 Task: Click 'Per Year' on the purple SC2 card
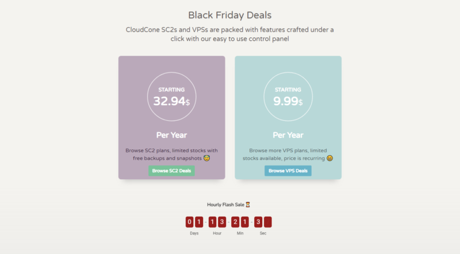click(x=171, y=135)
